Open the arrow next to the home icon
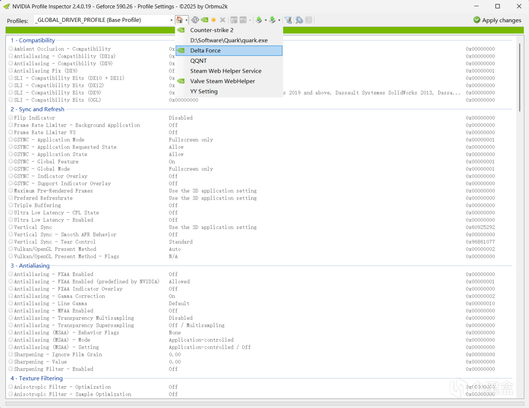 pyautogui.click(x=186, y=20)
